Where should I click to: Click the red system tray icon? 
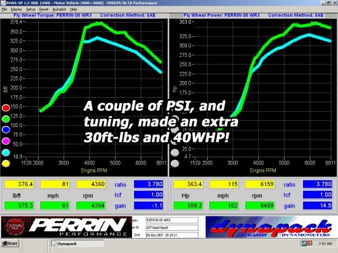310,244
